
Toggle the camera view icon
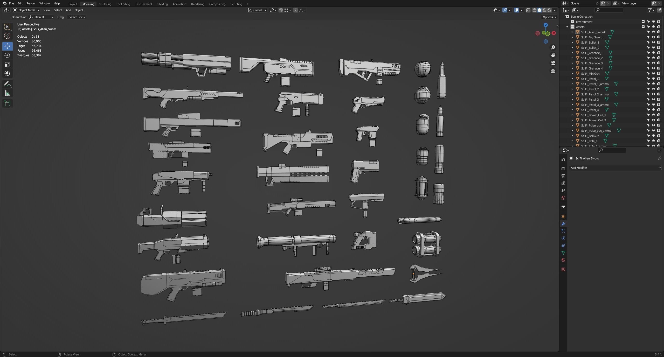click(x=553, y=63)
